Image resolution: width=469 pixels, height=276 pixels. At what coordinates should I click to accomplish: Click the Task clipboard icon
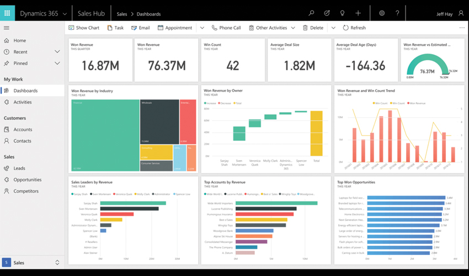point(110,28)
